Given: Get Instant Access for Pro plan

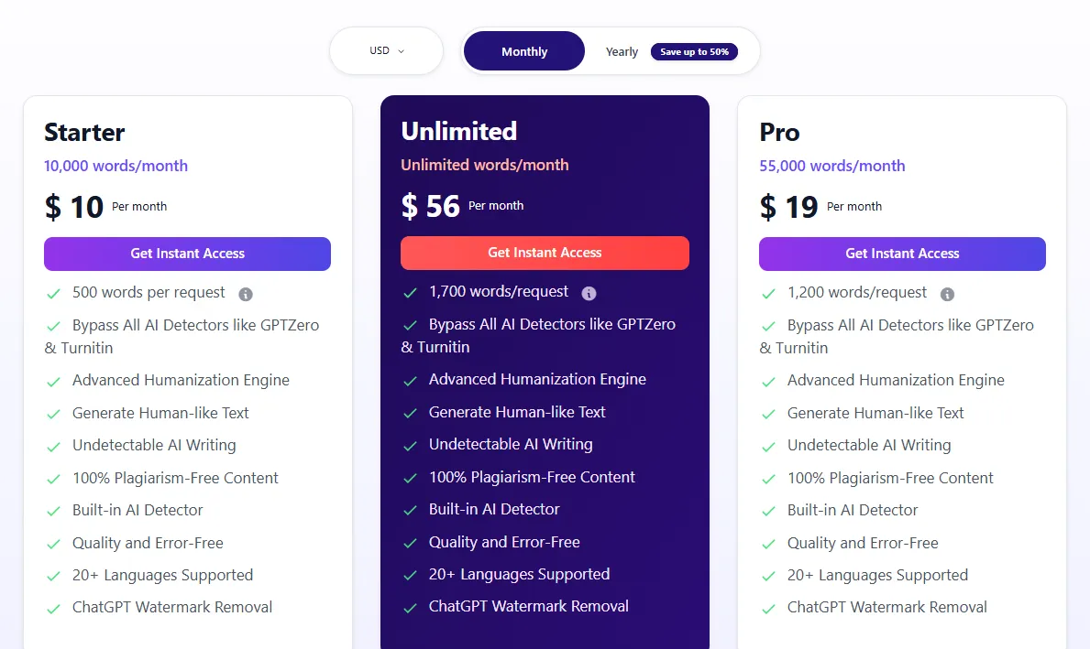Looking at the screenshot, I should (x=902, y=254).
